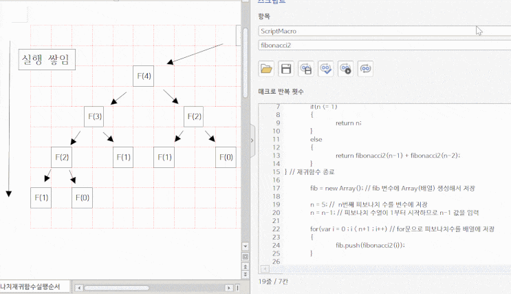This screenshot has width=511, height=294.
Task: Click document vertical scrollbar down arrow
Action: [x=246, y=246]
